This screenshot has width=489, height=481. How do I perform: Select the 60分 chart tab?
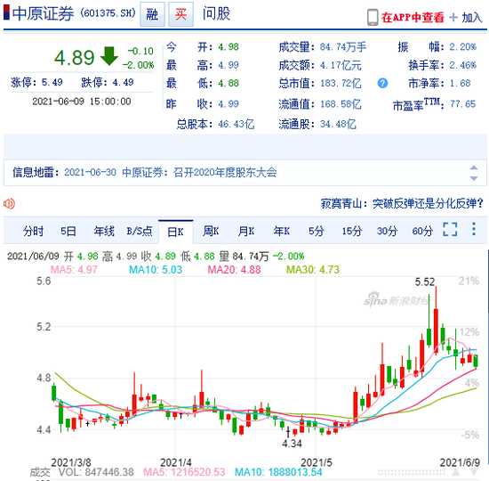[x=422, y=232]
